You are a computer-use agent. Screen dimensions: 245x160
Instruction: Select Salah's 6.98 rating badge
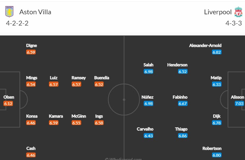(148, 71)
